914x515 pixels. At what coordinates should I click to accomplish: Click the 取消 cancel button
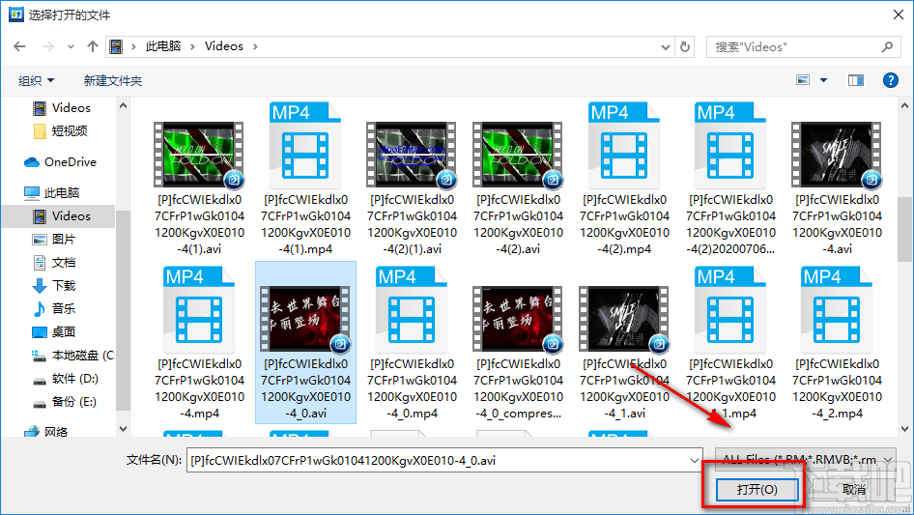pyautogui.click(x=854, y=490)
